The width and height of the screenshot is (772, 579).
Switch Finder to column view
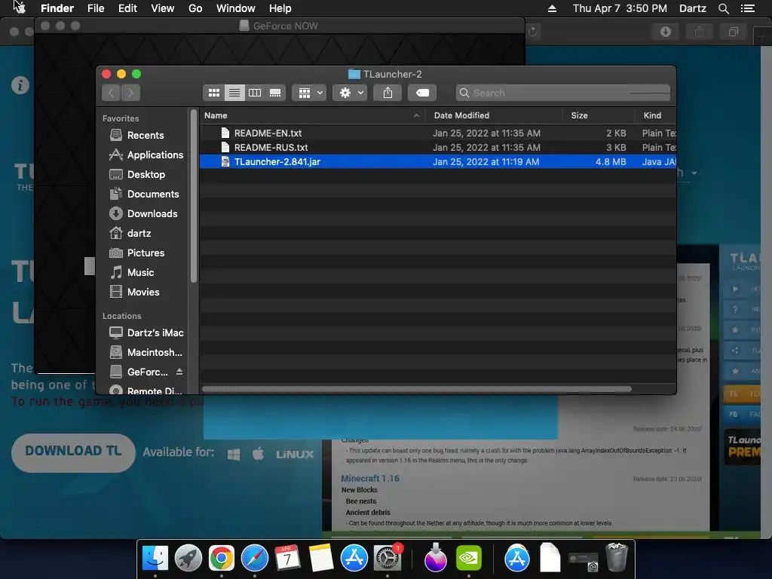pyautogui.click(x=255, y=93)
